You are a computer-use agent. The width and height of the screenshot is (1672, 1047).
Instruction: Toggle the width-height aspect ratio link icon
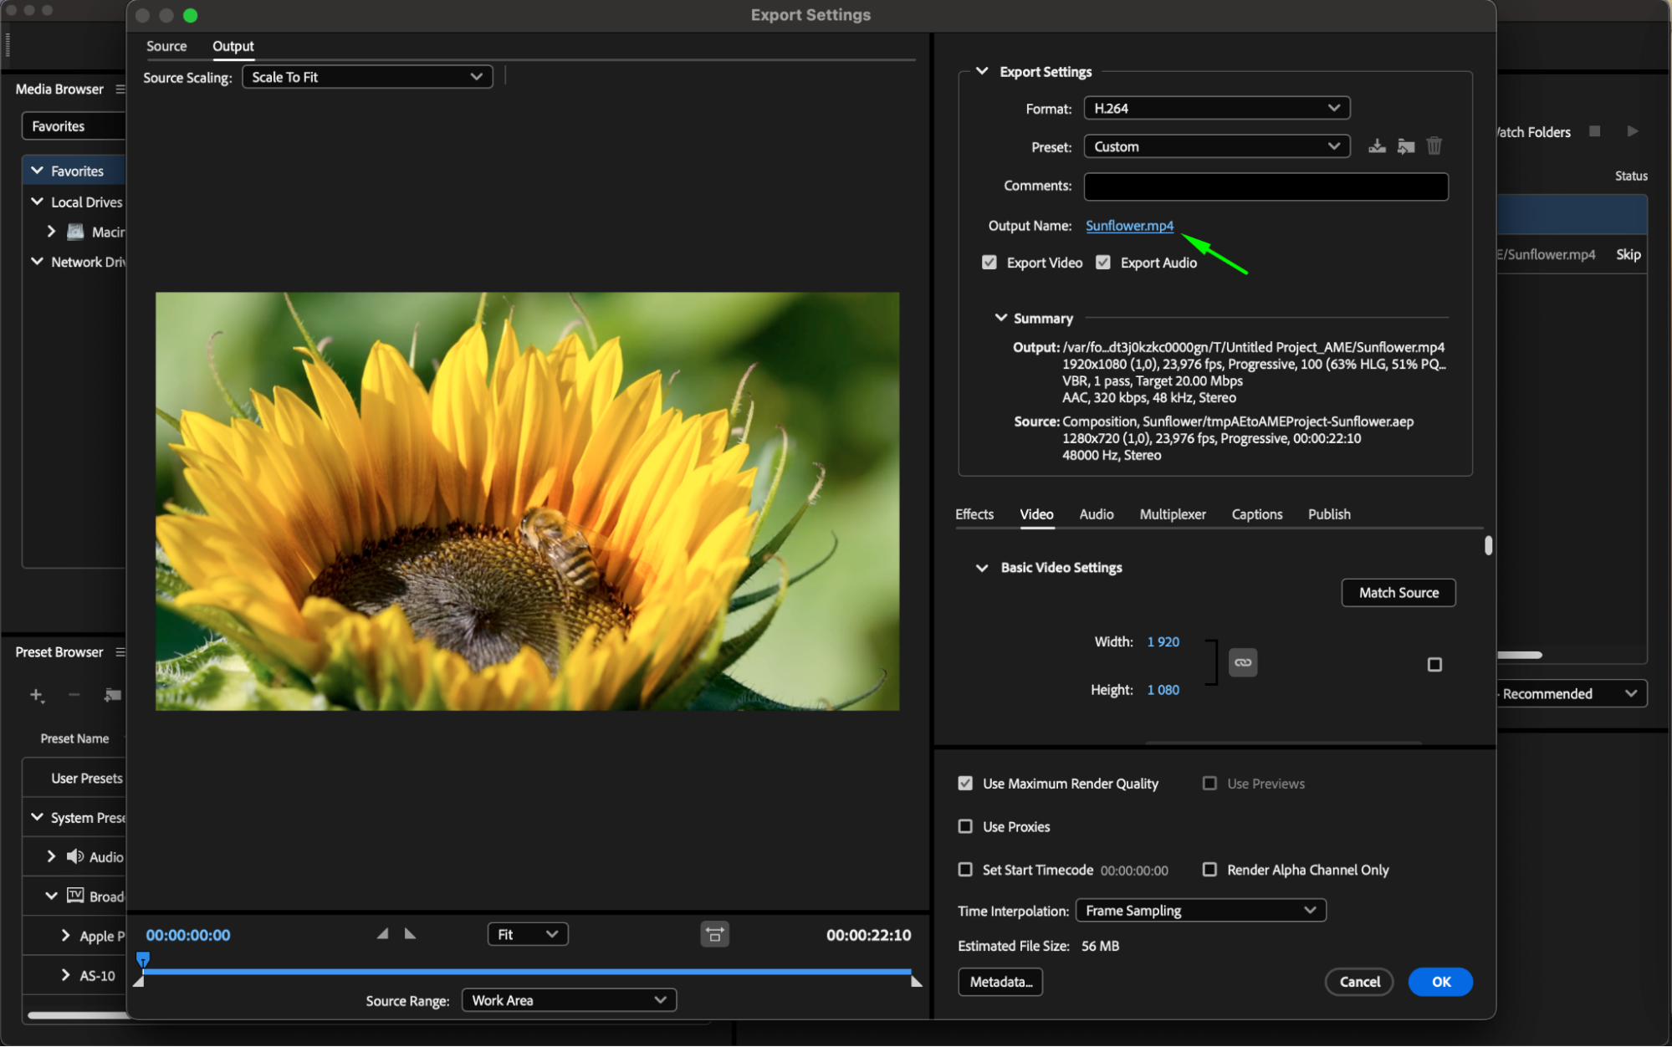(x=1243, y=662)
